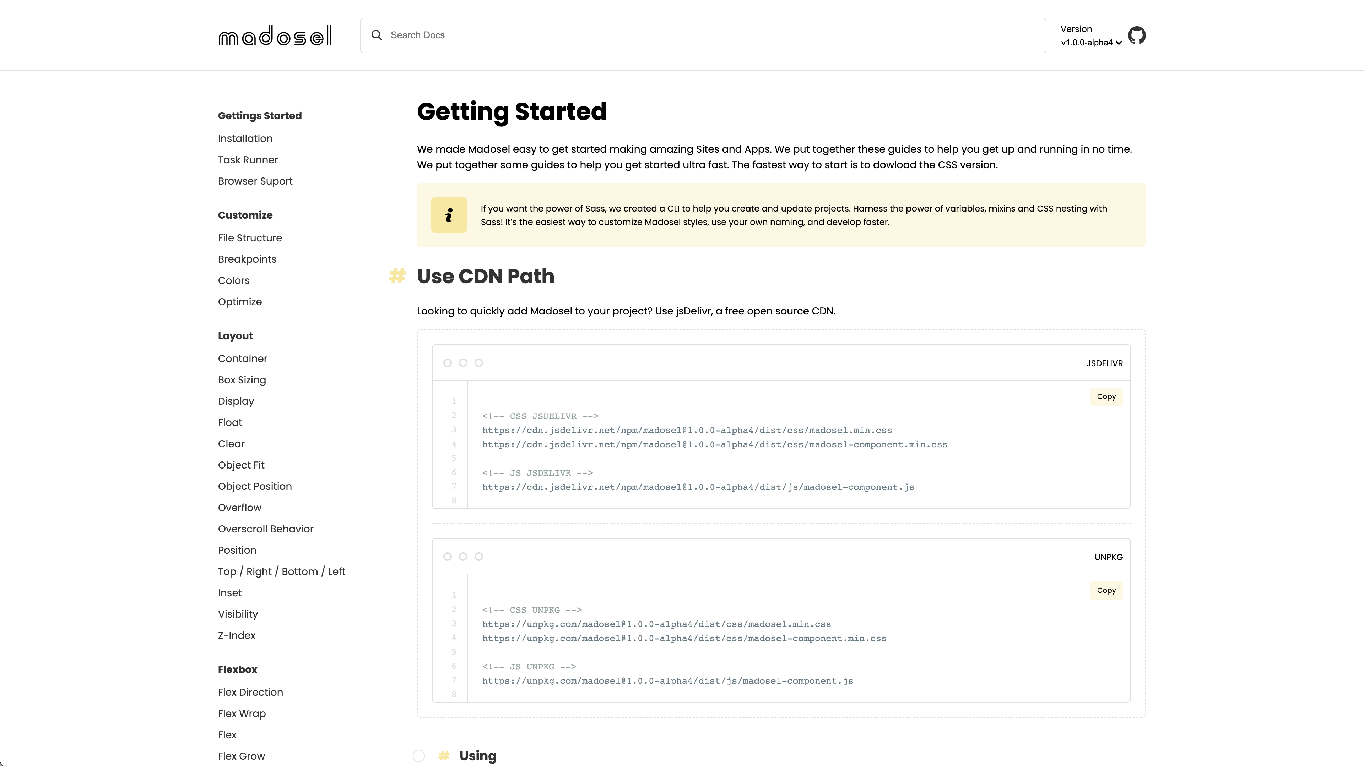Focus the Search Docs input field
The width and height of the screenshot is (1364, 766).
coord(703,35)
